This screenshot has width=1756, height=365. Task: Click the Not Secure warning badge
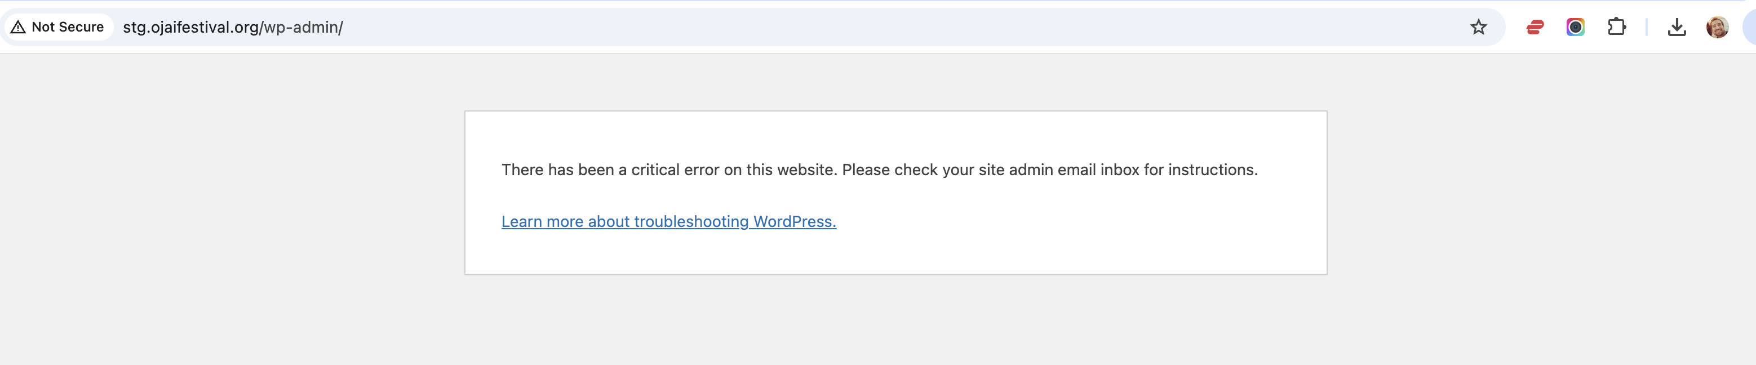tap(59, 27)
